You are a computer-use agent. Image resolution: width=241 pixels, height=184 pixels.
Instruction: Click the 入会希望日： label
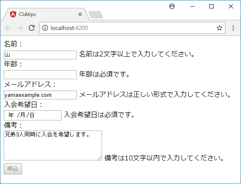click(23, 104)
